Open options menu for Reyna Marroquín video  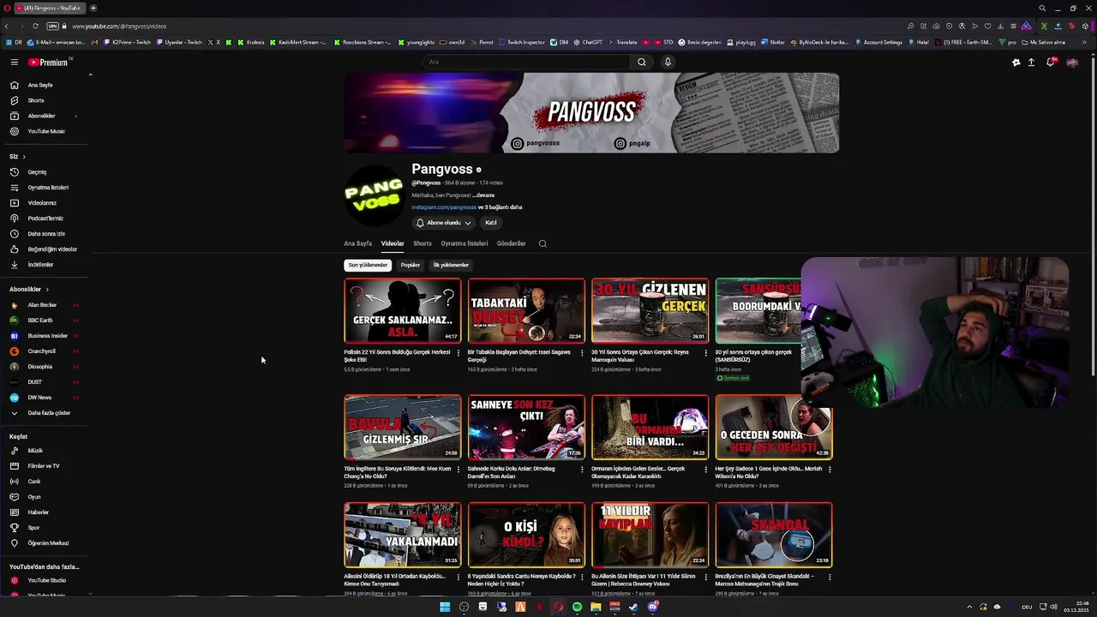pyautogui.click(x=705, y=352)
